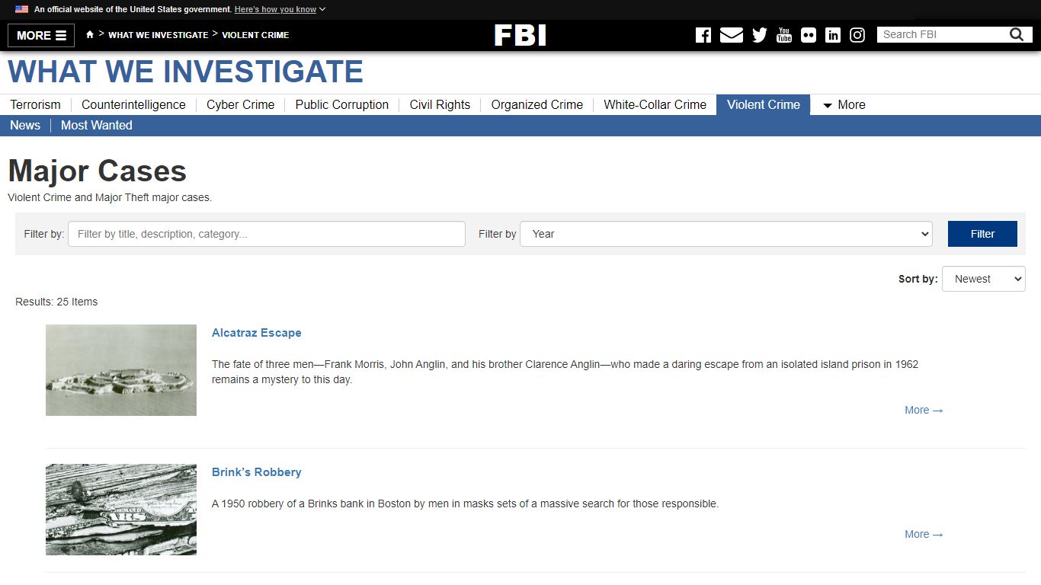This screenshot has height=585, width=1041.
Task: Select the Counterintelligence tab
Action: pyautogui.click(x=133, y=105)
